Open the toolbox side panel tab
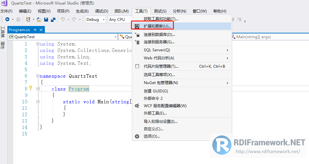Viewport: 309px width, 164px height. (x=3, y=32)
